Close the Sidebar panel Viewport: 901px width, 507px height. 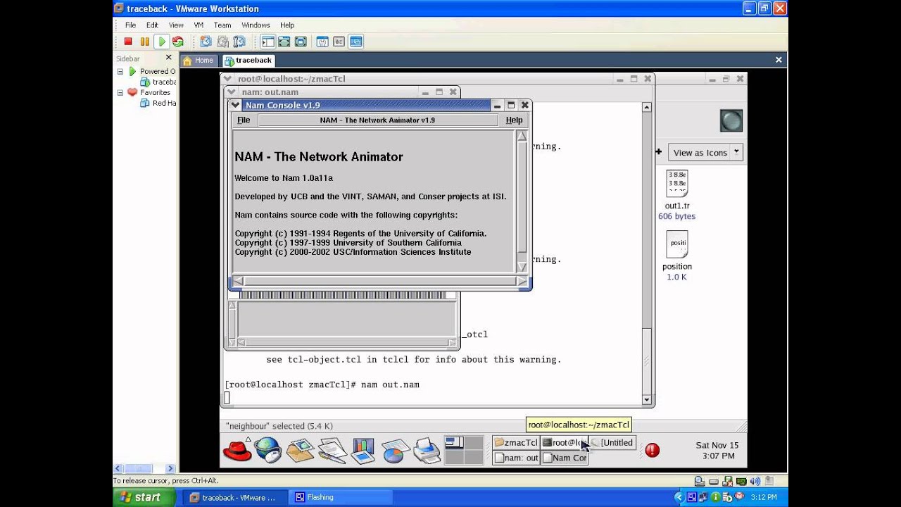[x=168, y=58]
